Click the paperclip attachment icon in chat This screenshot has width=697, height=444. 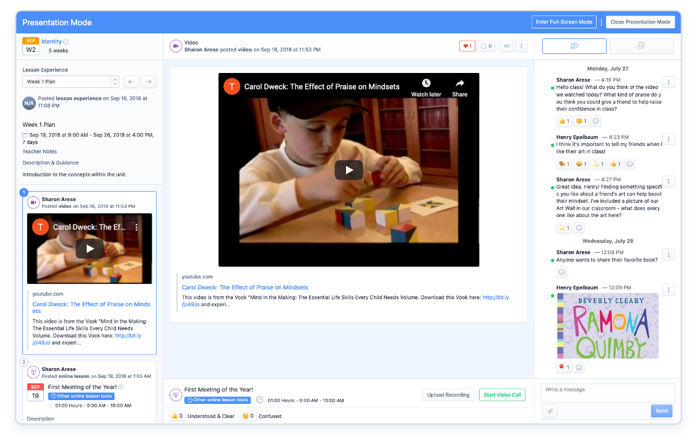point(550,411)
